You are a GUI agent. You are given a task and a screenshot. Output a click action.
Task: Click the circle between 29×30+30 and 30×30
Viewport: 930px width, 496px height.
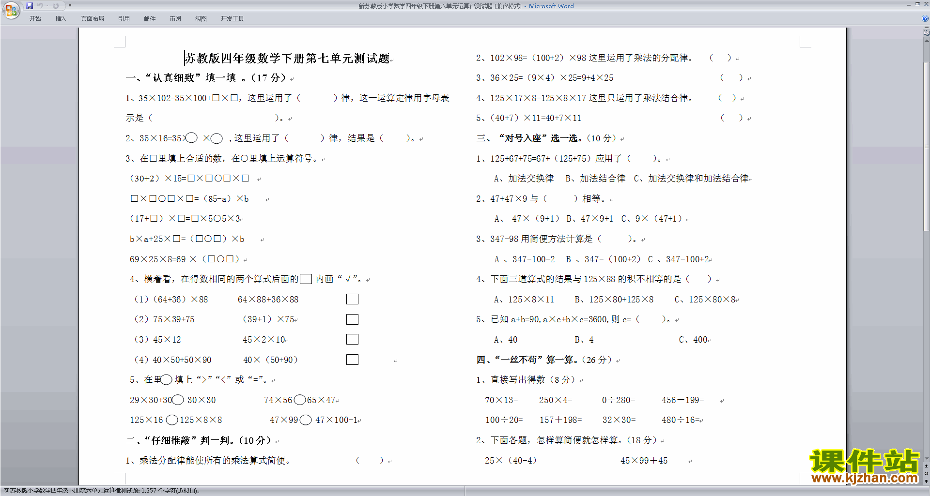178,400
